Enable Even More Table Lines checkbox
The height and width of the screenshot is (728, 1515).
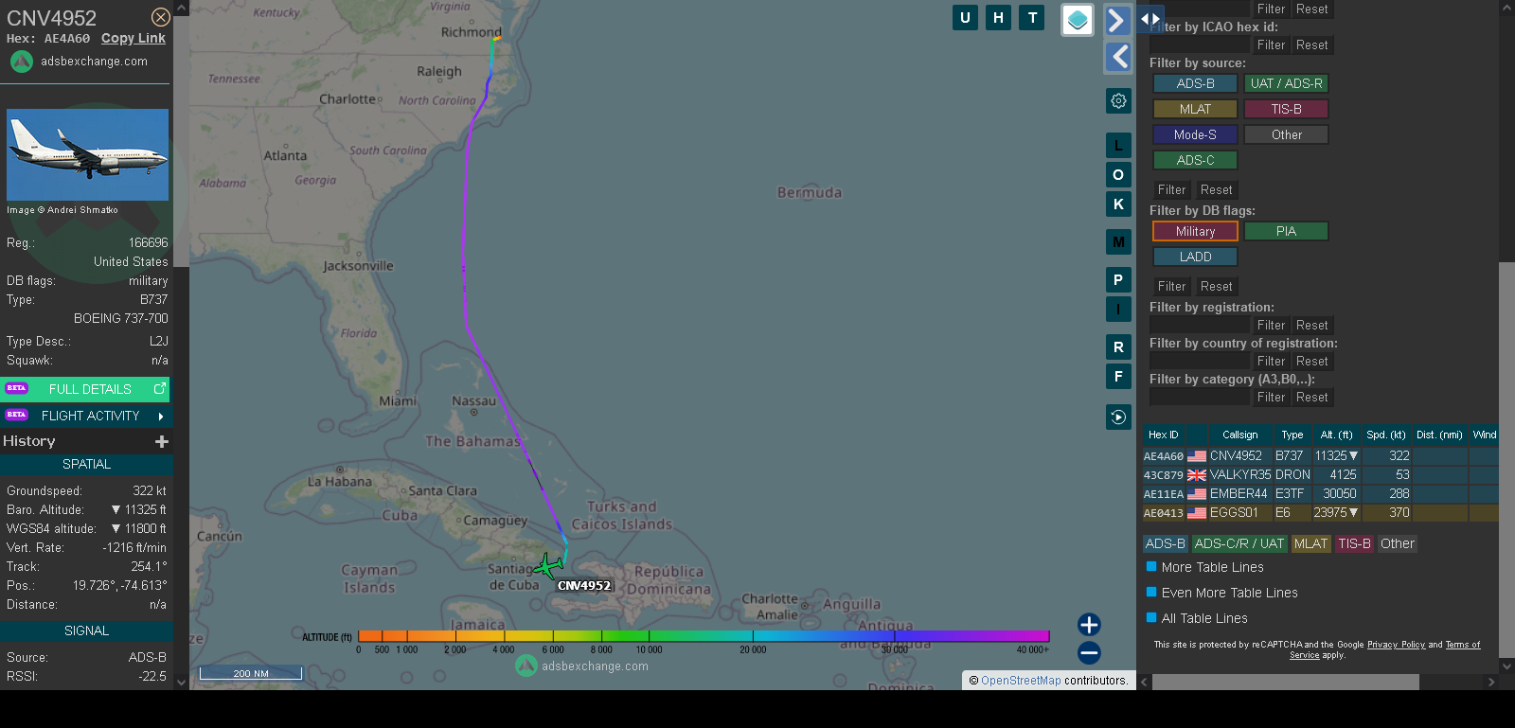coord(1151,592)
